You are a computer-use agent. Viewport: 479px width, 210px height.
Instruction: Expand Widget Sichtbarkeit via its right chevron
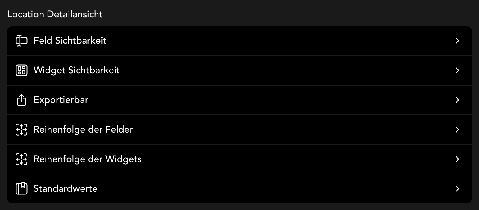(x=457, y=70)
